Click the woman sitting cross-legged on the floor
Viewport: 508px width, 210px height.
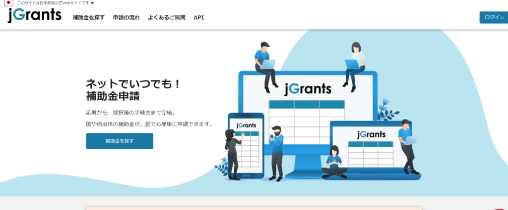pos(334,163)
